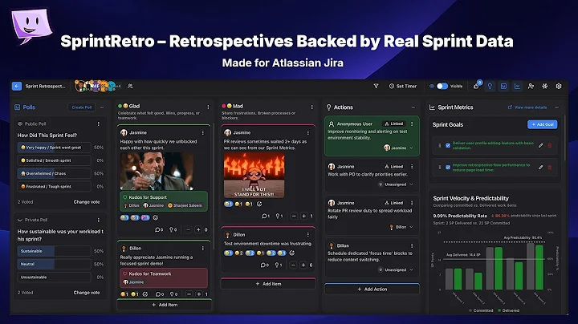
Task: Open the filter funnel icon
Action: click(376, 86)
